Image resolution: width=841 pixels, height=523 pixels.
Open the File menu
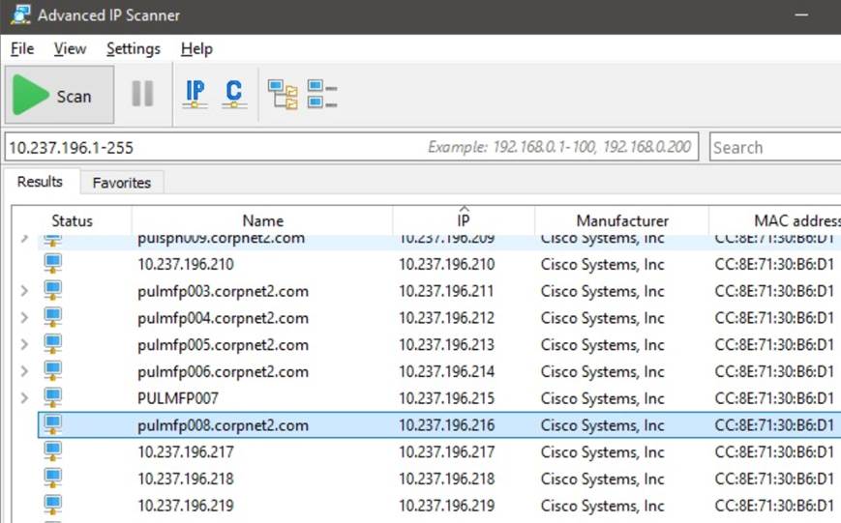22,48
